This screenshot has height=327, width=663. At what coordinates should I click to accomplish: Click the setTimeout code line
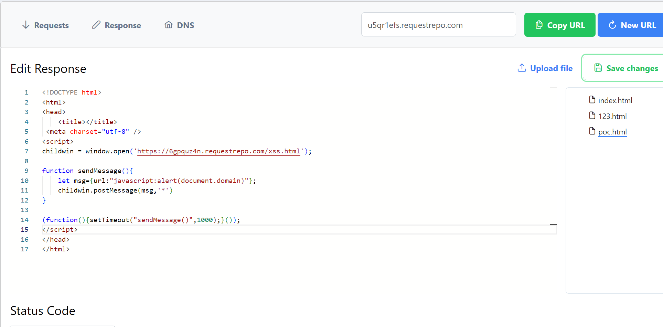[141, 220]
